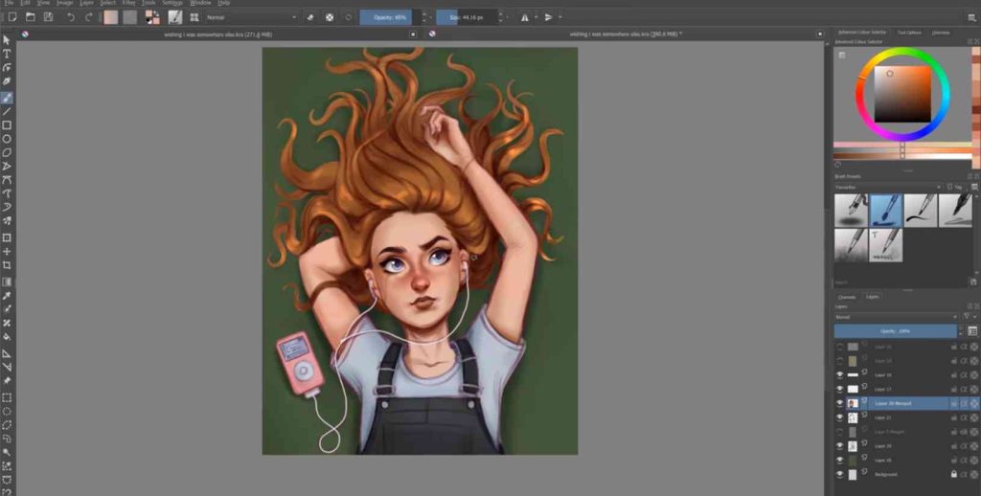Open the Window menu

pyautogui.click(x=199, y=3)
